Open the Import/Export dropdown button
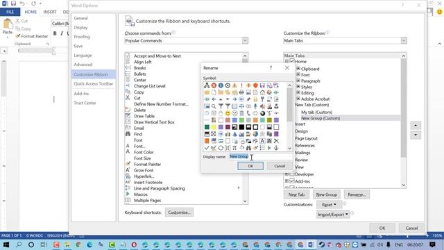444x250 pixels. coord(333,215)
